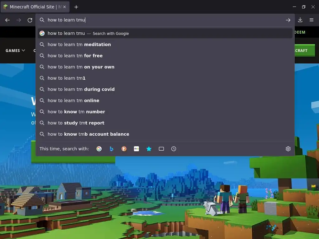Viewport: 319px width, 239px height.
Task: Close the Minecraft Official Site tab
Action: tap(64, 7)
